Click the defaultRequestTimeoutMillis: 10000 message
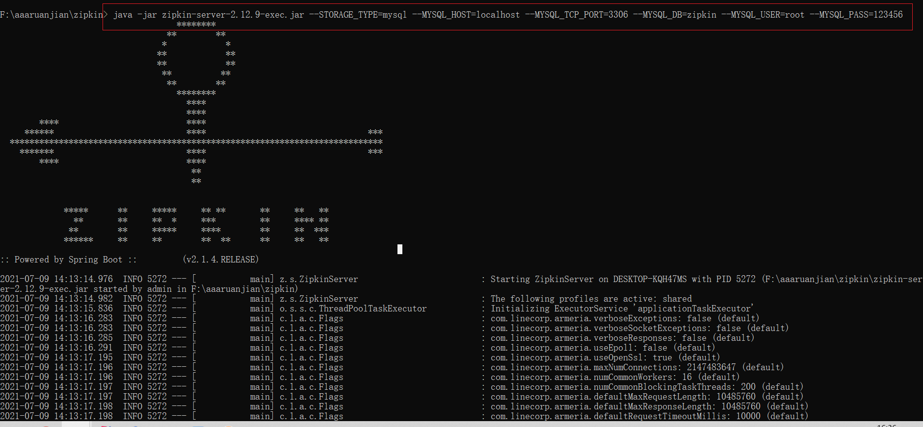The image size is (923, 427). 650,416
